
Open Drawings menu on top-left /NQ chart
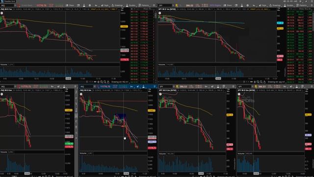tap(117, 5)
